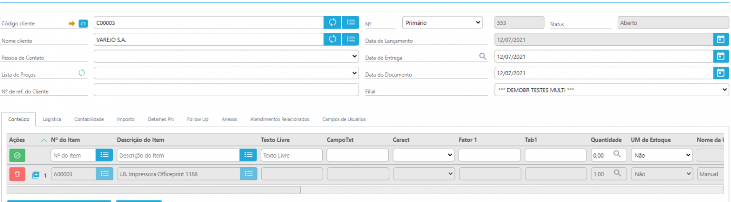Image resolution: width=731 pixels, height=202 pixels.
Task: Click green refresh icon beside Lista de Preços
Action: 82,73
